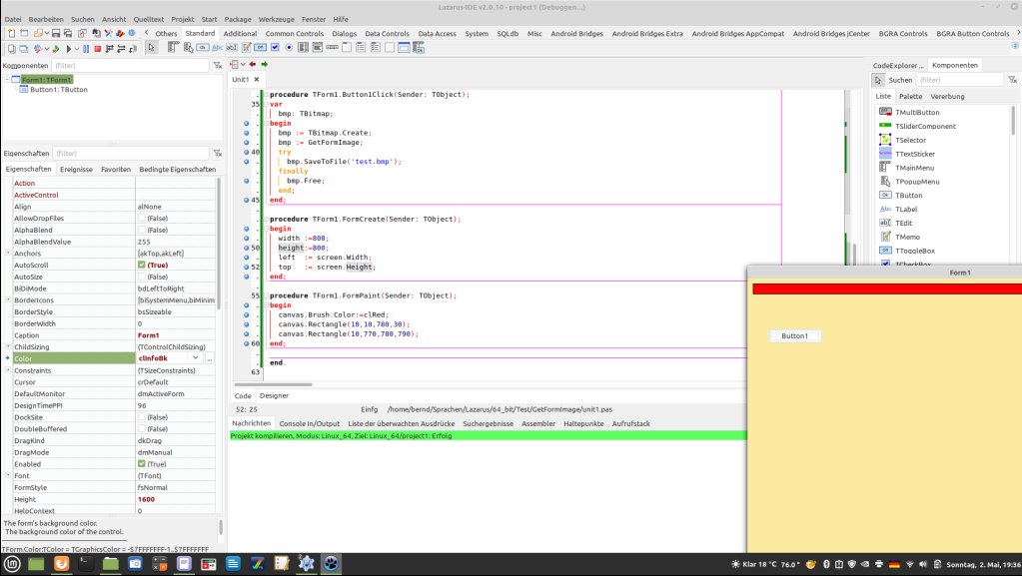Open the Color value dropdown

(x=196, y=358)
